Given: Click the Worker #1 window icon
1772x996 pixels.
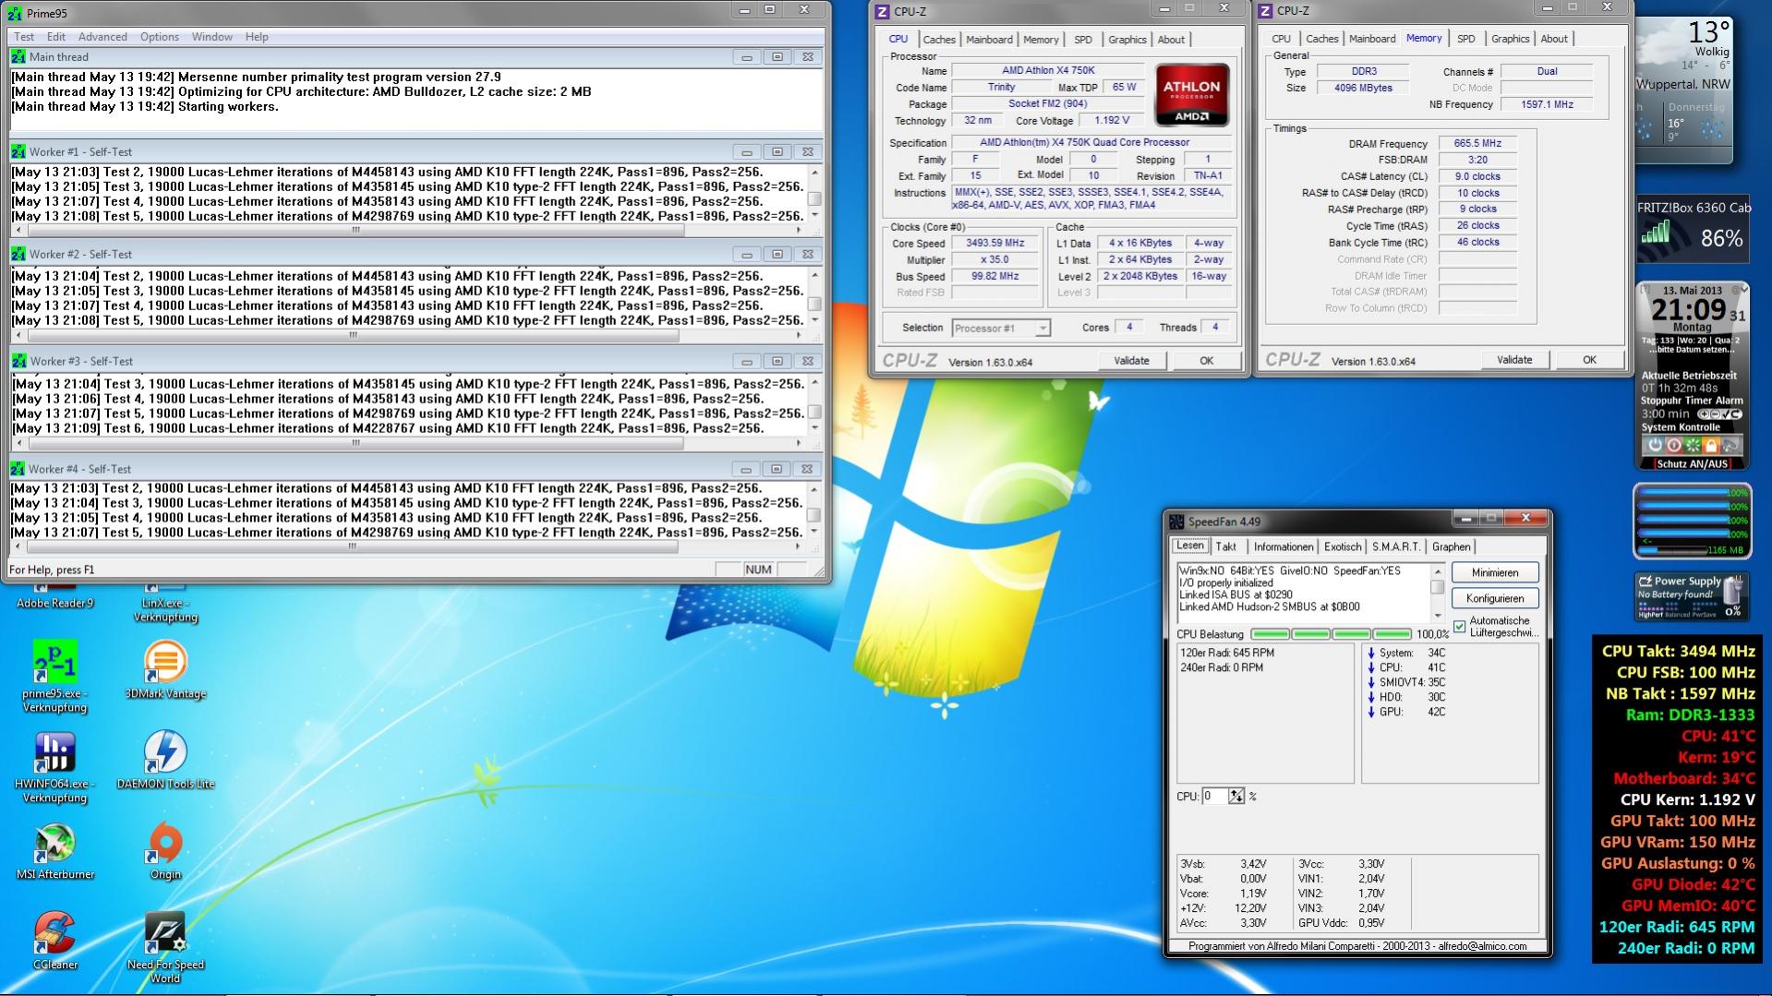Looking at the screenshot, I should (18, 151).
